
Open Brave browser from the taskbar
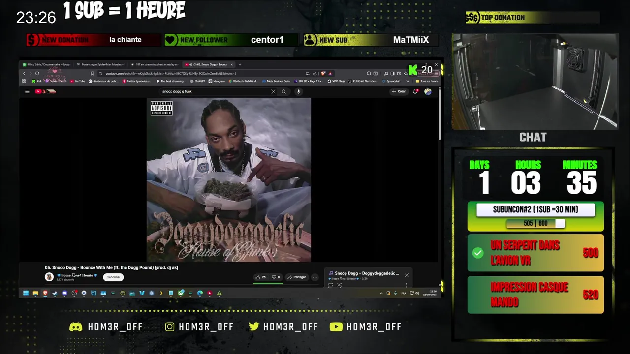pyautogui.click(x=45, y=293)
